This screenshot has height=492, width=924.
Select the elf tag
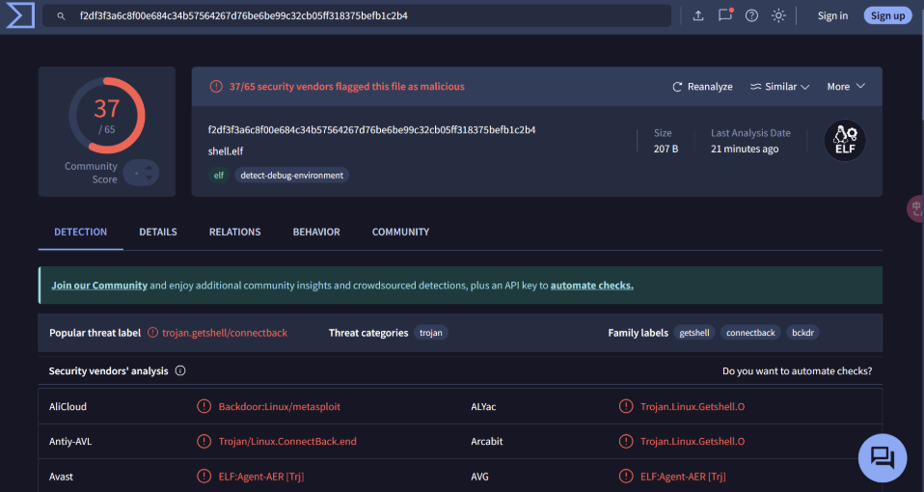pyautogui.click(x=219, y=175)
